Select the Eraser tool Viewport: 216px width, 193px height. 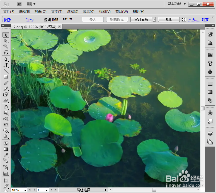[6, 100]
